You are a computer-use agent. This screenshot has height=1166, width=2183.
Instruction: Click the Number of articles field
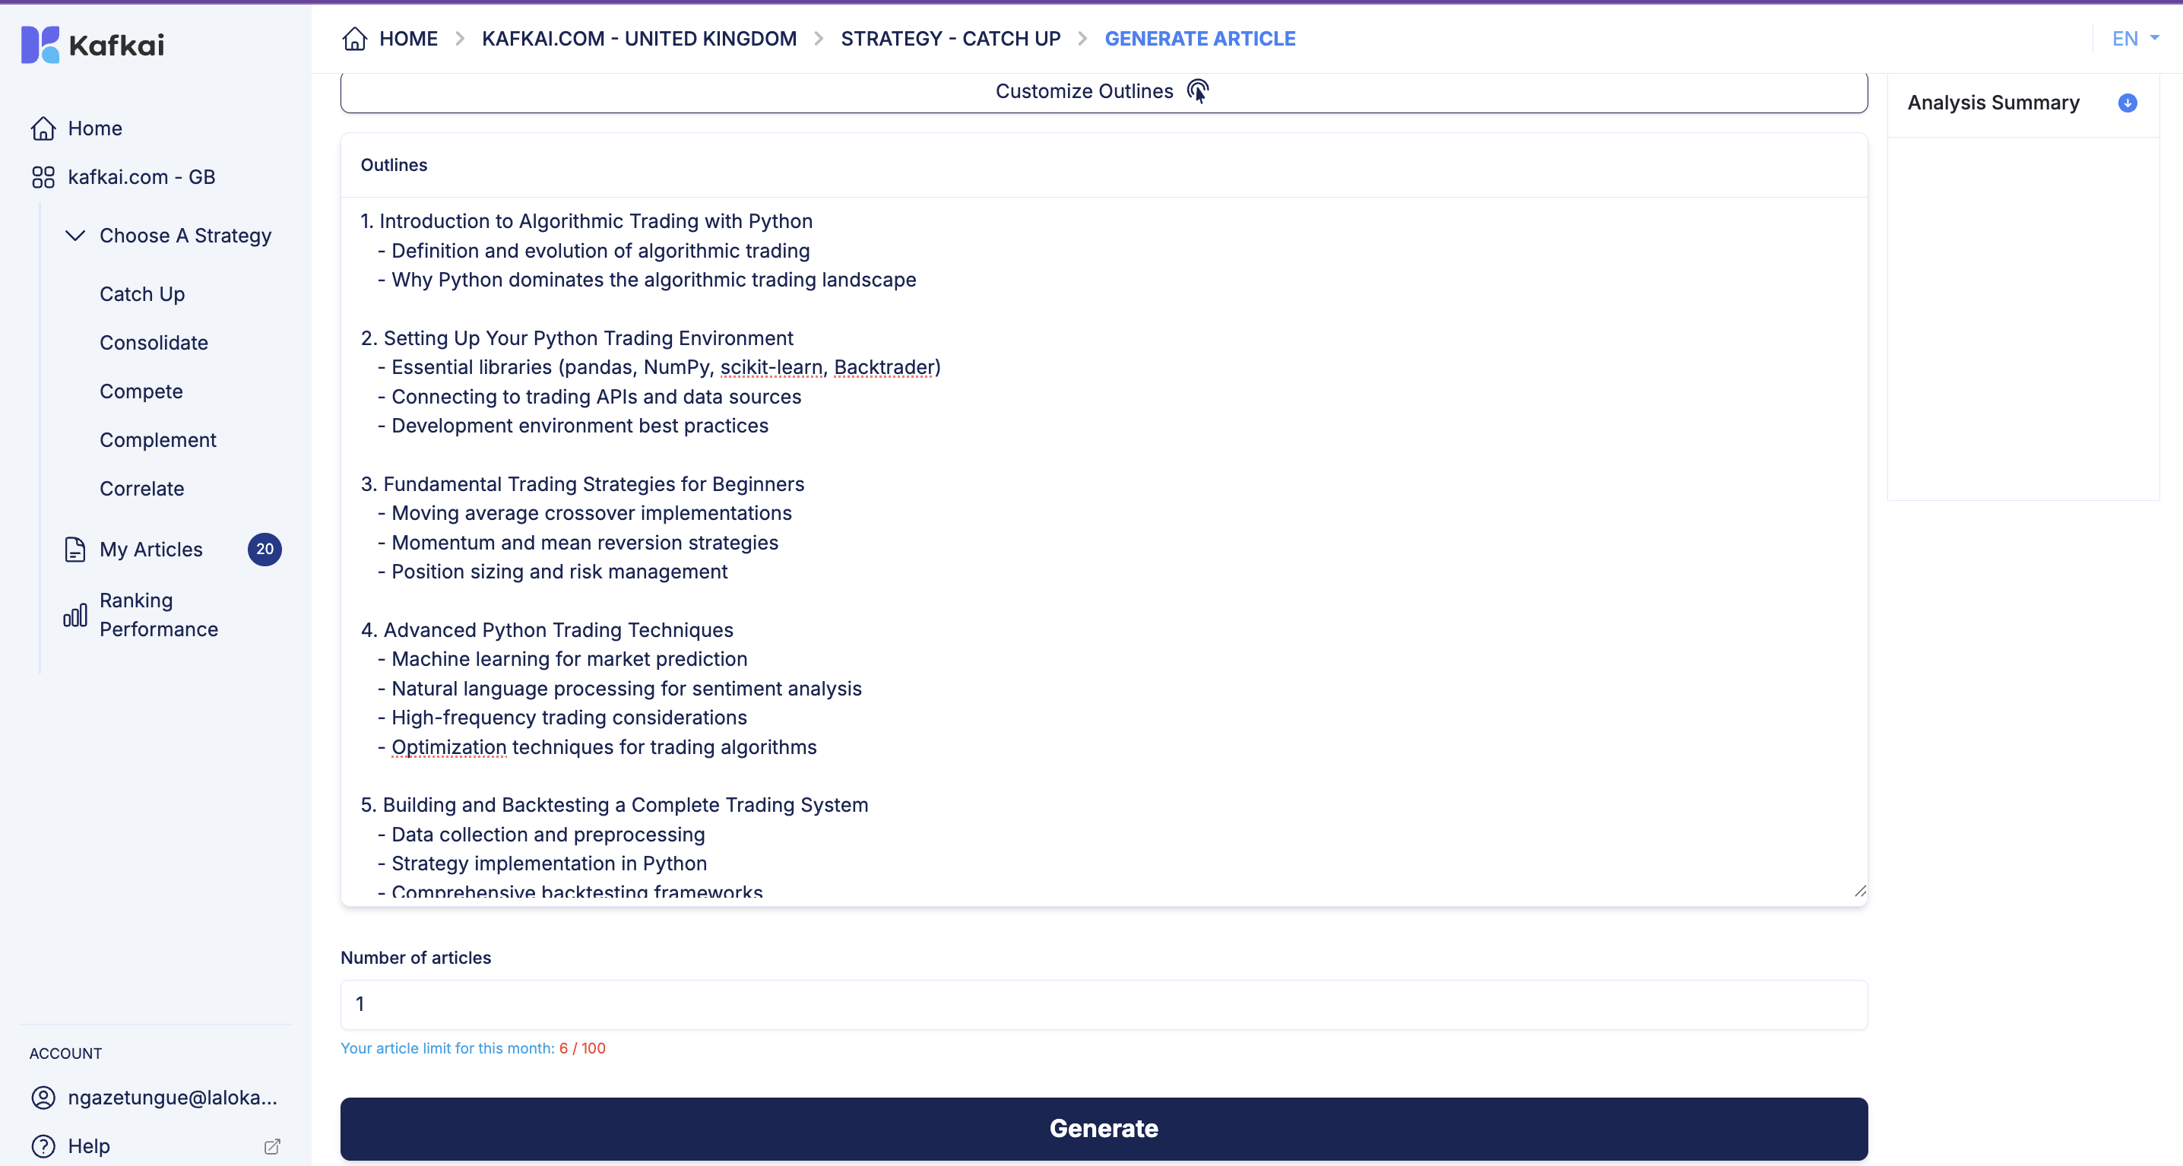pyautogui.click(x=1104, y=1004)
